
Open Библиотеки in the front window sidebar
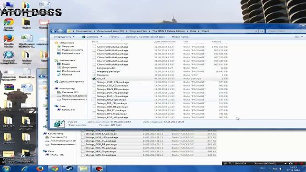pyautogui.click(x=67, y=61)
